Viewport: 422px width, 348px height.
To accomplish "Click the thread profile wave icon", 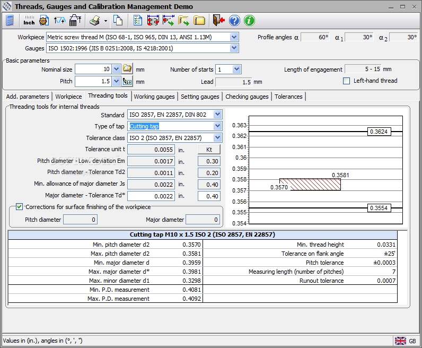I will (59, 21).
